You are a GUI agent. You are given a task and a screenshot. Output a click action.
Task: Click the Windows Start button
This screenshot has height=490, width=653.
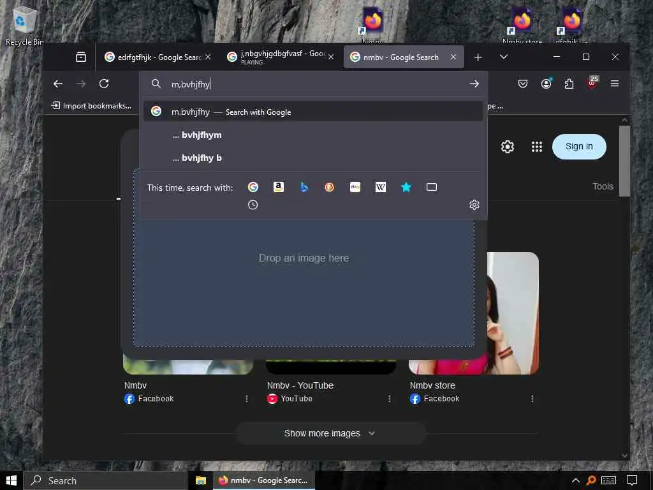11,480
